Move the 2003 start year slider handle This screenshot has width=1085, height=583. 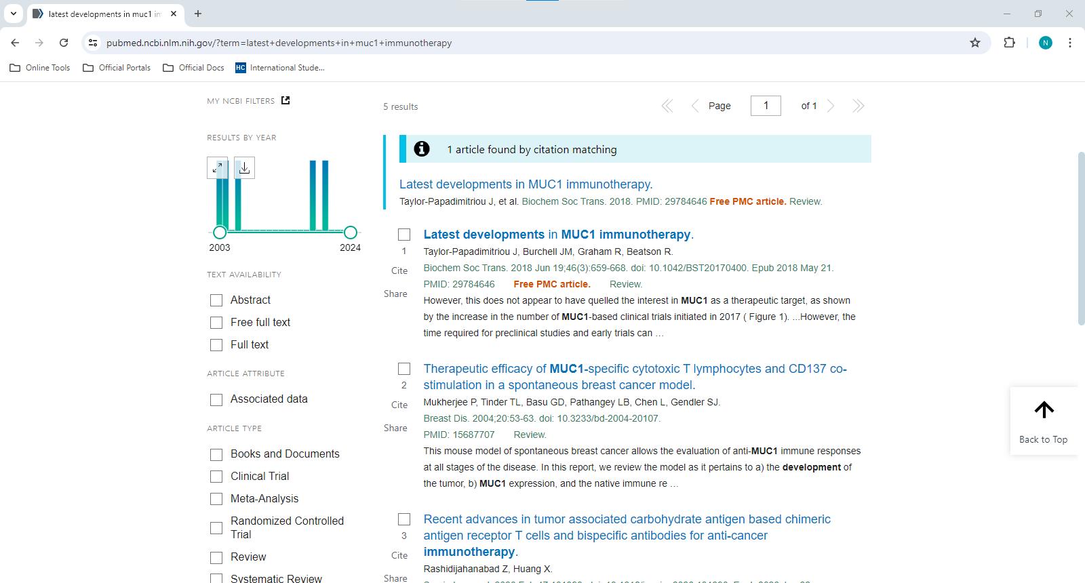point(220,233)
